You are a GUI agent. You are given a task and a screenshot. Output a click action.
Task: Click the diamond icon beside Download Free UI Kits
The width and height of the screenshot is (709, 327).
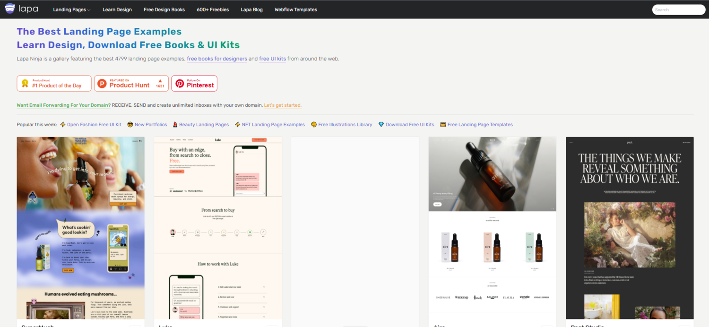pos(381,125)
